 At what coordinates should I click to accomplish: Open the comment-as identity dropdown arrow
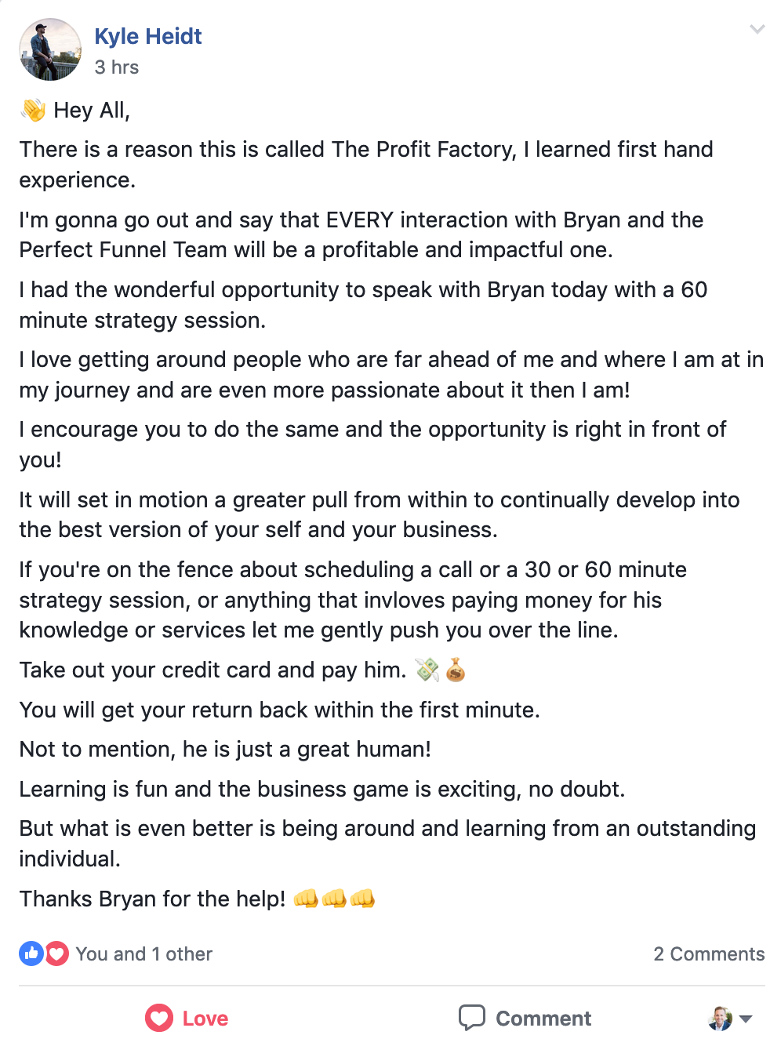[746, 1019]
